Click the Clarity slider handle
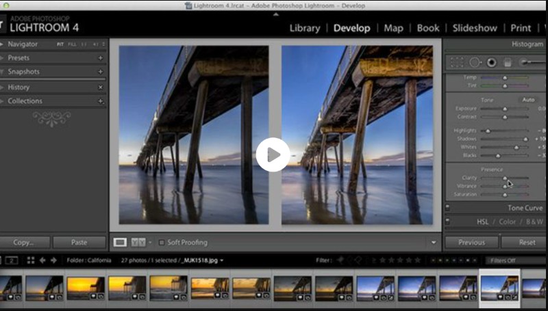Screen dimensions: 548x311 click(x=505, y=178)
